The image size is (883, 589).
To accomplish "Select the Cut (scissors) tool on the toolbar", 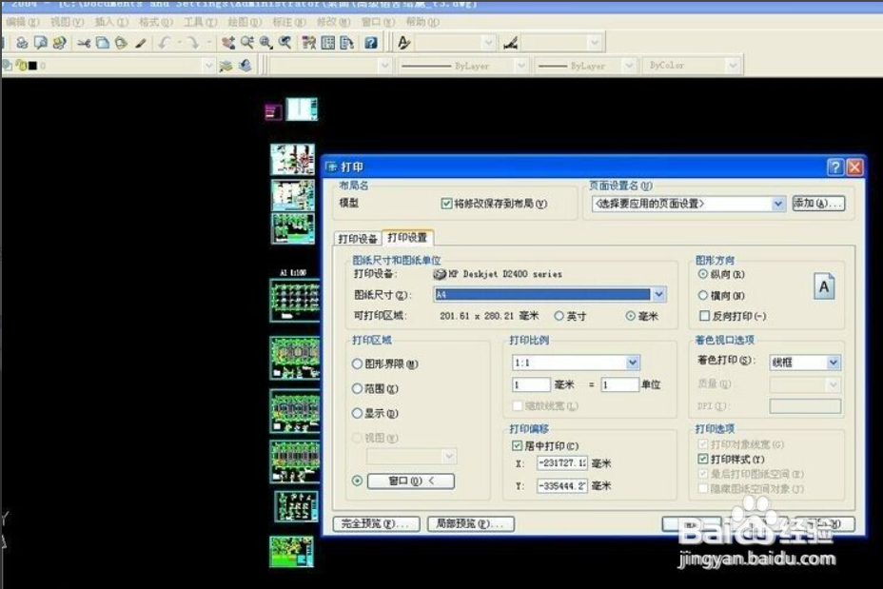I will pyautogui.click(x=86, y=43).
